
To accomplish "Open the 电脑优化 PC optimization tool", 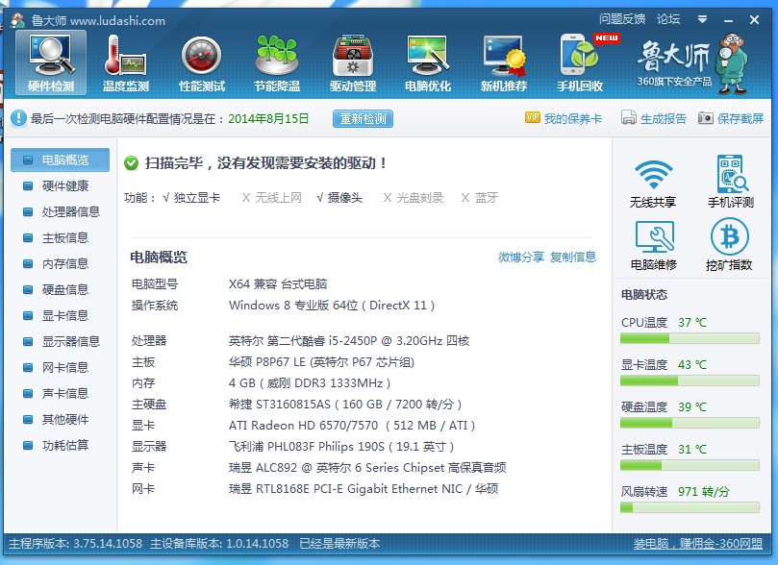I will coord(428,62).
